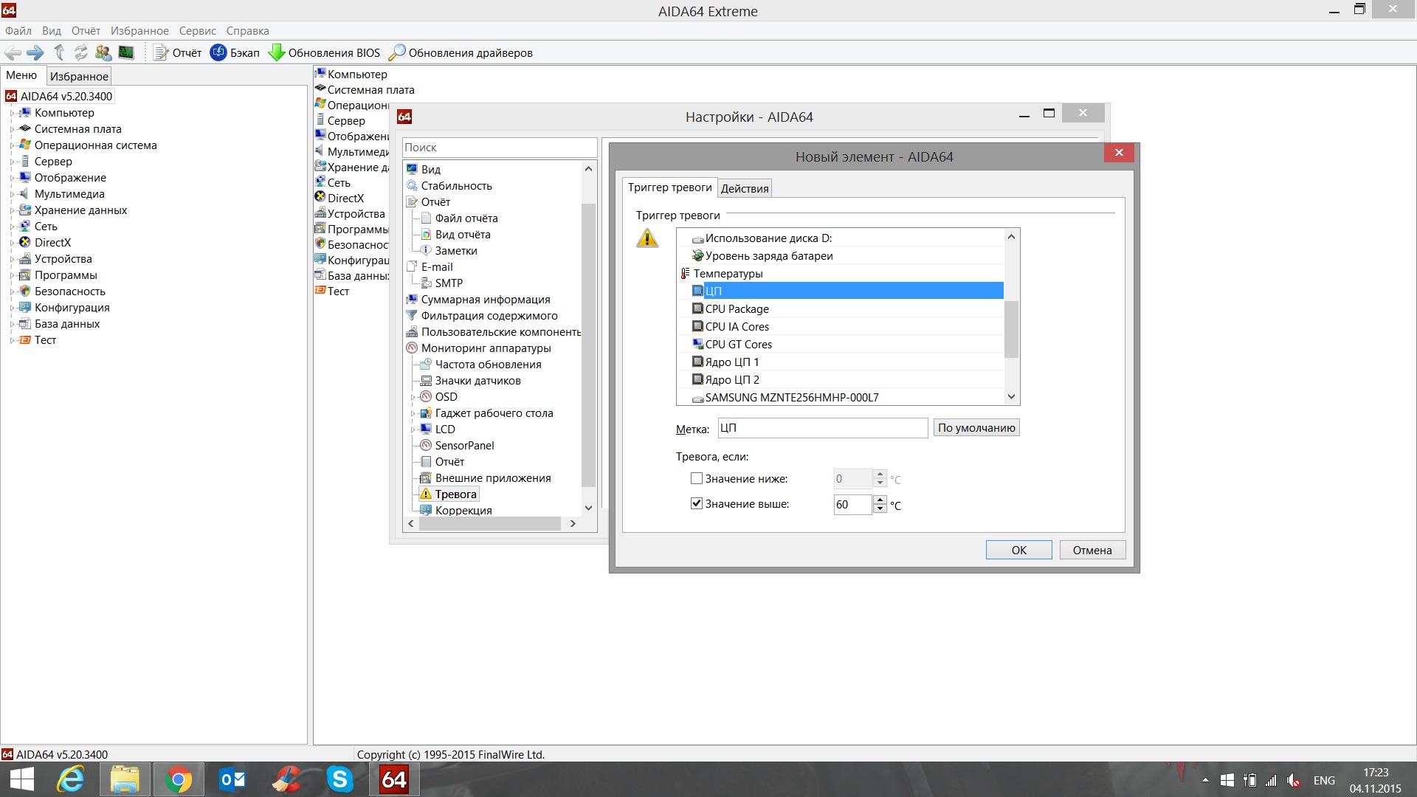This screenshot has height=797, width=1417.
Task: Click the forward navigation arrow
Action: (35, 52)
